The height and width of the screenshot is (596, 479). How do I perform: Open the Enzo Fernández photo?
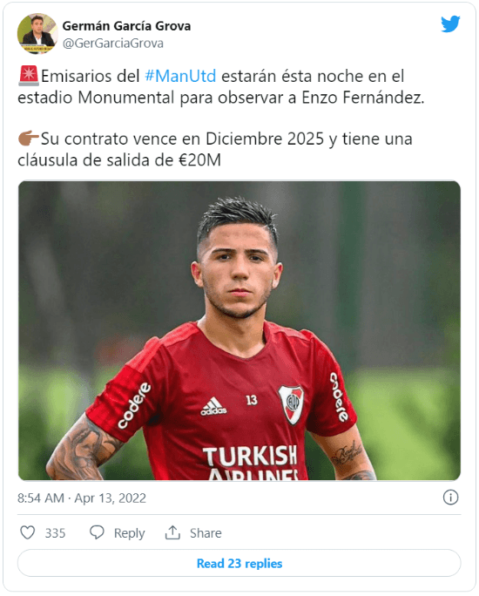(239, 330)
